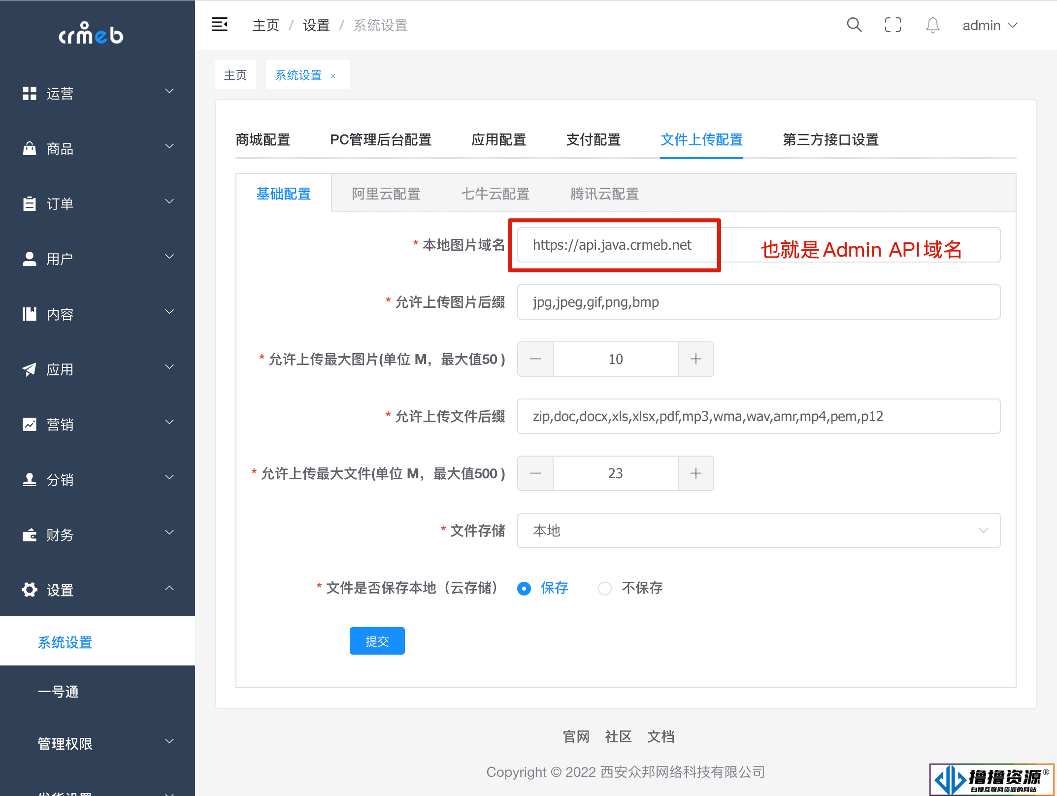Focus the 本地图片域名 input field

[759, 245]
